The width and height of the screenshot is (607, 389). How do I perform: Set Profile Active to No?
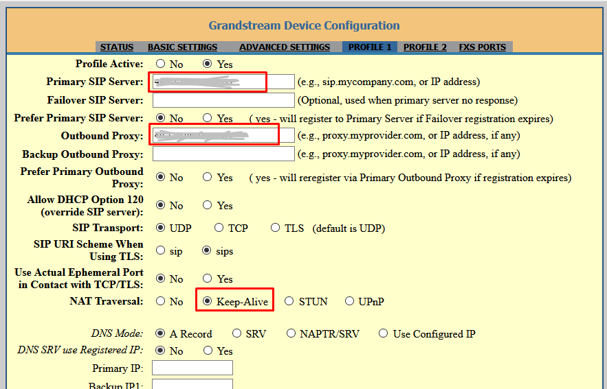pos(161,64)
